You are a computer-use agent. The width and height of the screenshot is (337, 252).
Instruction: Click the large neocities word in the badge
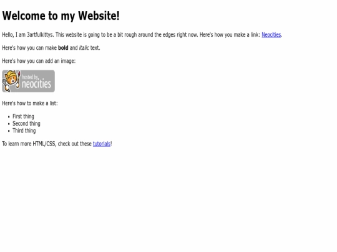point(37,84)
